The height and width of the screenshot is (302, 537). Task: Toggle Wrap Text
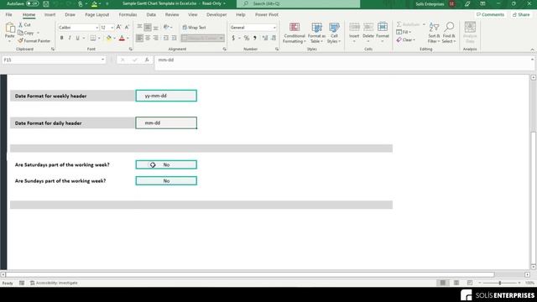194,27
